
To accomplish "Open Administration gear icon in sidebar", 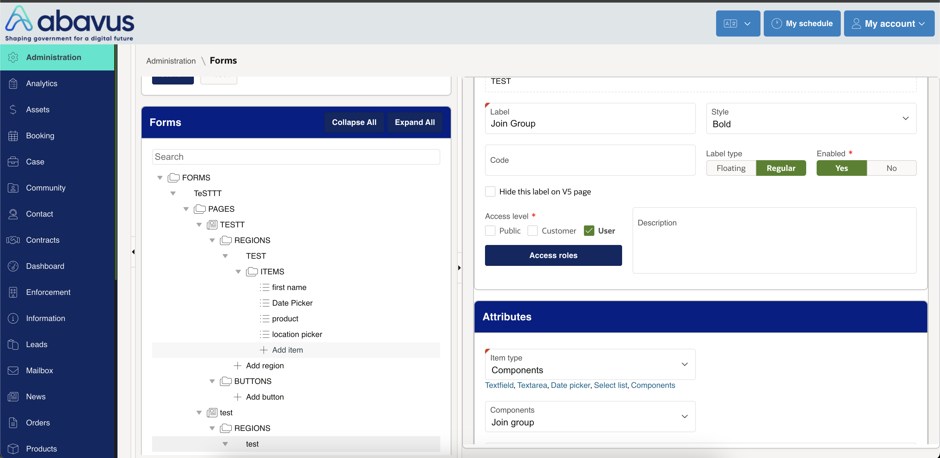I will [x=13, y=57].
